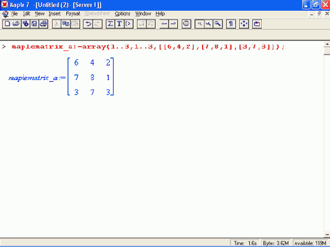Viewport: 330px width, 247px height.
Task: Minimize the worksheet child window
Action: click(312, 14)
